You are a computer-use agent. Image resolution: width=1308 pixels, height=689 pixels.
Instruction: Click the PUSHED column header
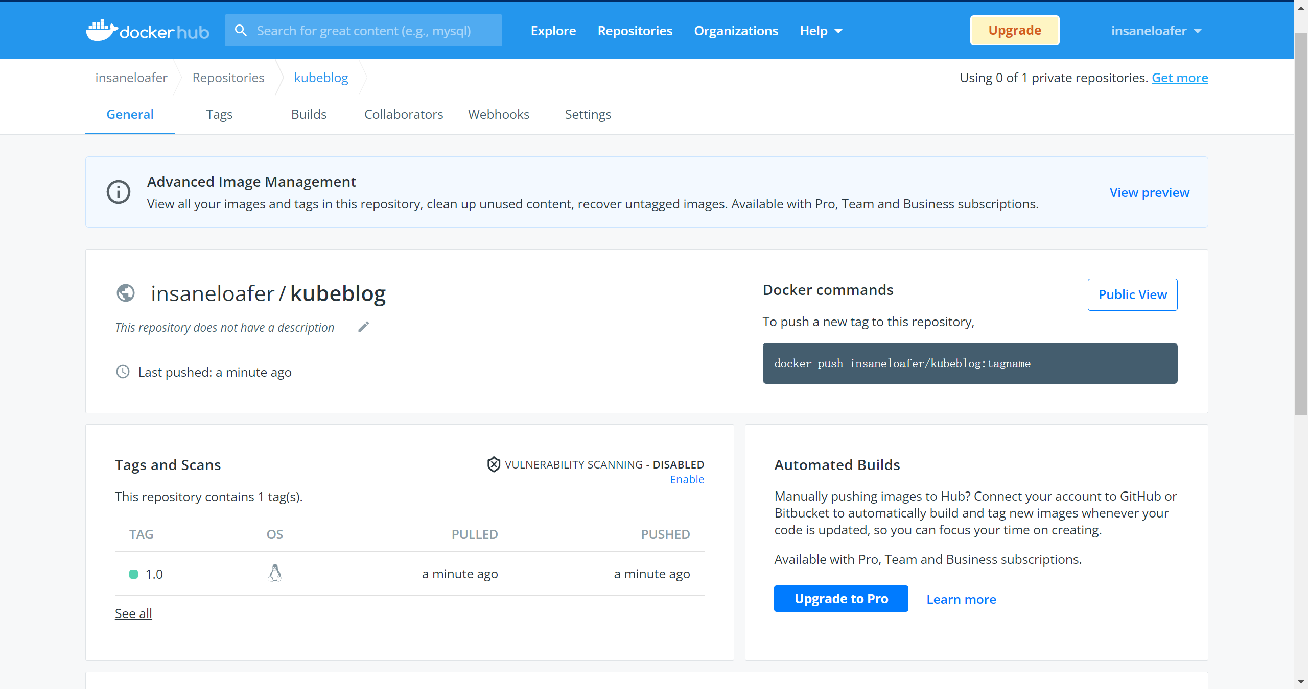coord(665,534)
